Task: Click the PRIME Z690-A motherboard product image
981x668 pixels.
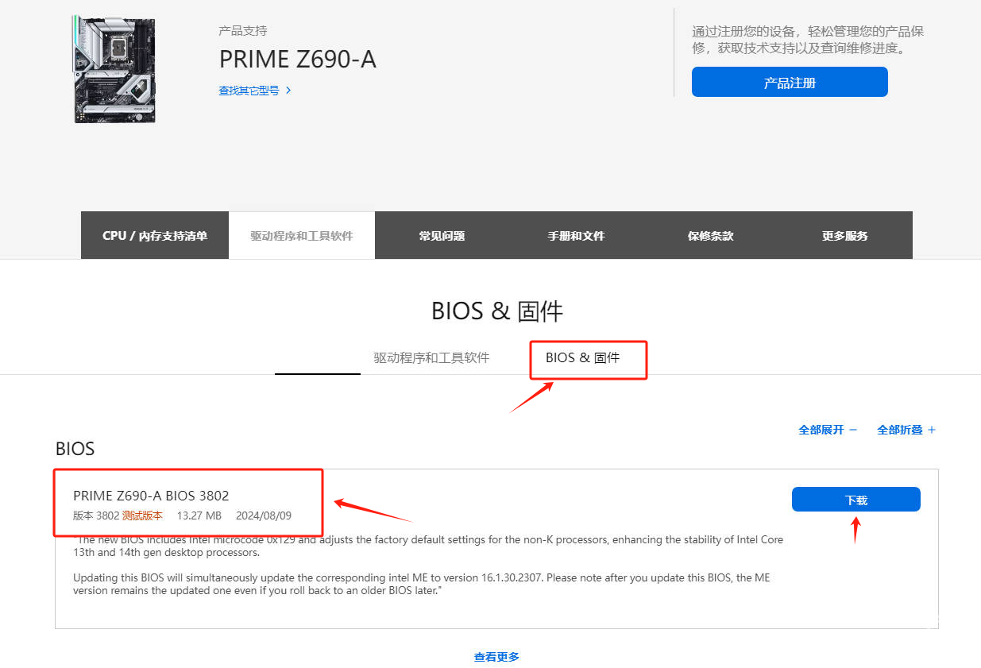Action: [114, 69]
